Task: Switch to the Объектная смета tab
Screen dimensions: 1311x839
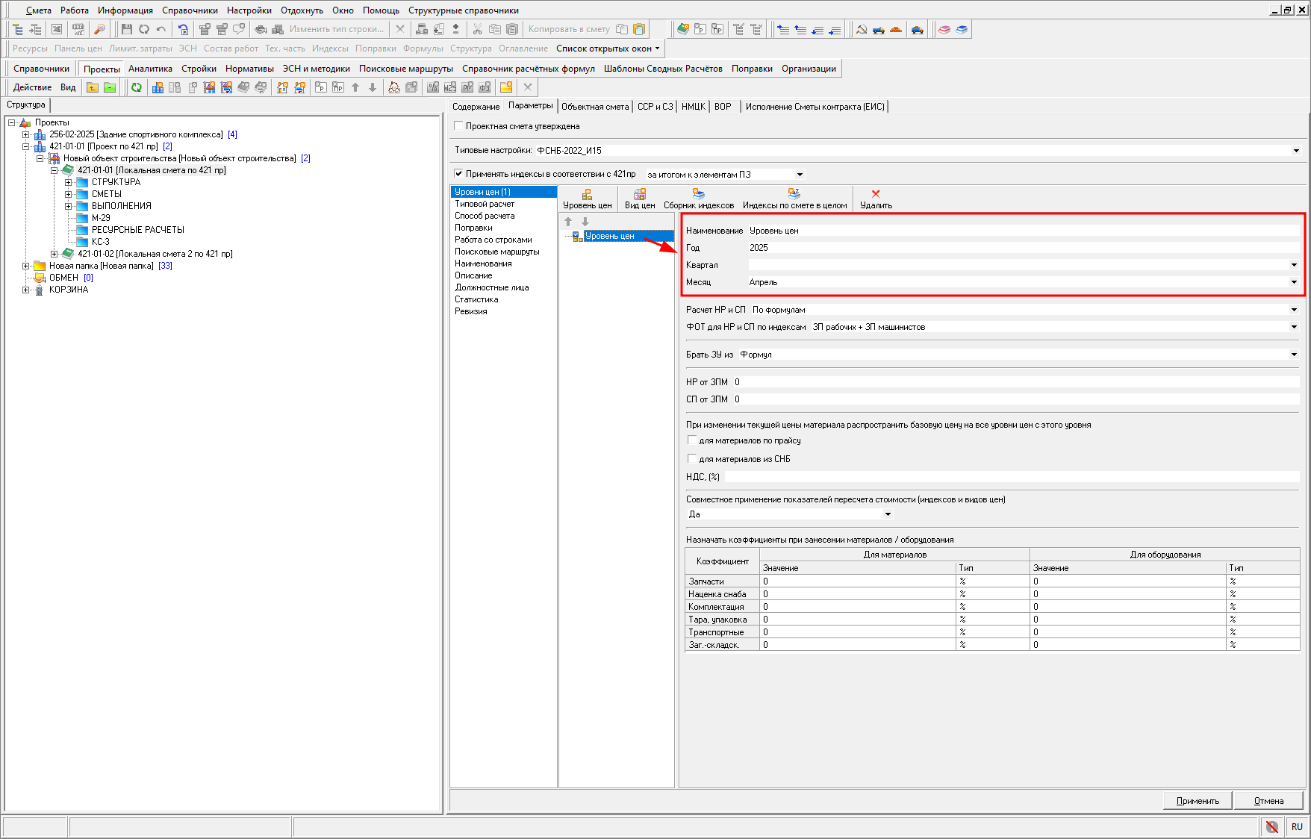Action: (x=595, y=107)
